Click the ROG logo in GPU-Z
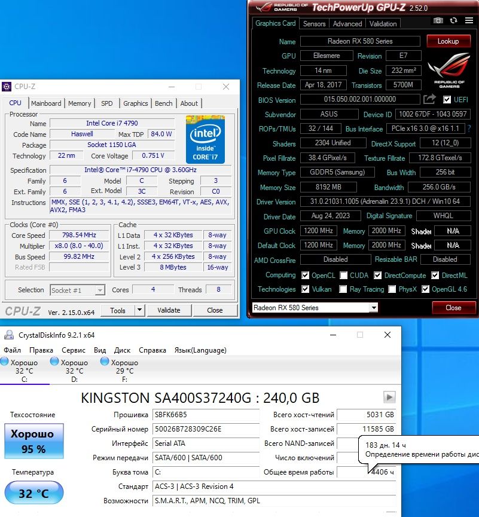479x517 pixels. [449, 70]
